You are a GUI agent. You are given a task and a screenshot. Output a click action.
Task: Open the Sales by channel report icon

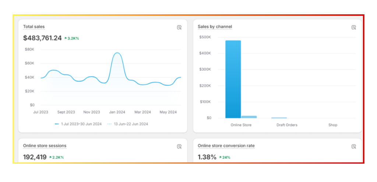pos(353,28)
